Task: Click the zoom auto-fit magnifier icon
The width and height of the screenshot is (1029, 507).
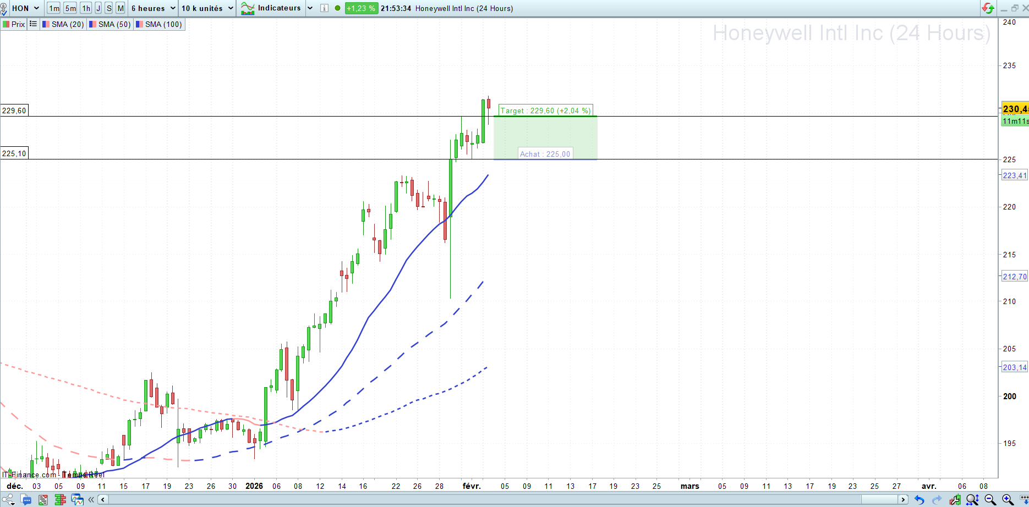Action: 972,499
